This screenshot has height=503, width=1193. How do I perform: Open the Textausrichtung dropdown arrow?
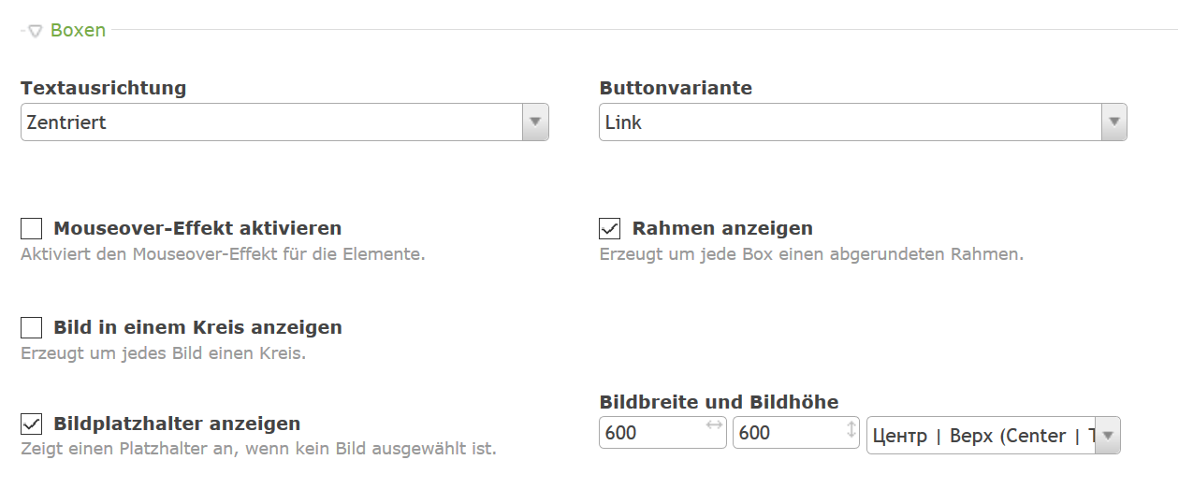(535, 122)
